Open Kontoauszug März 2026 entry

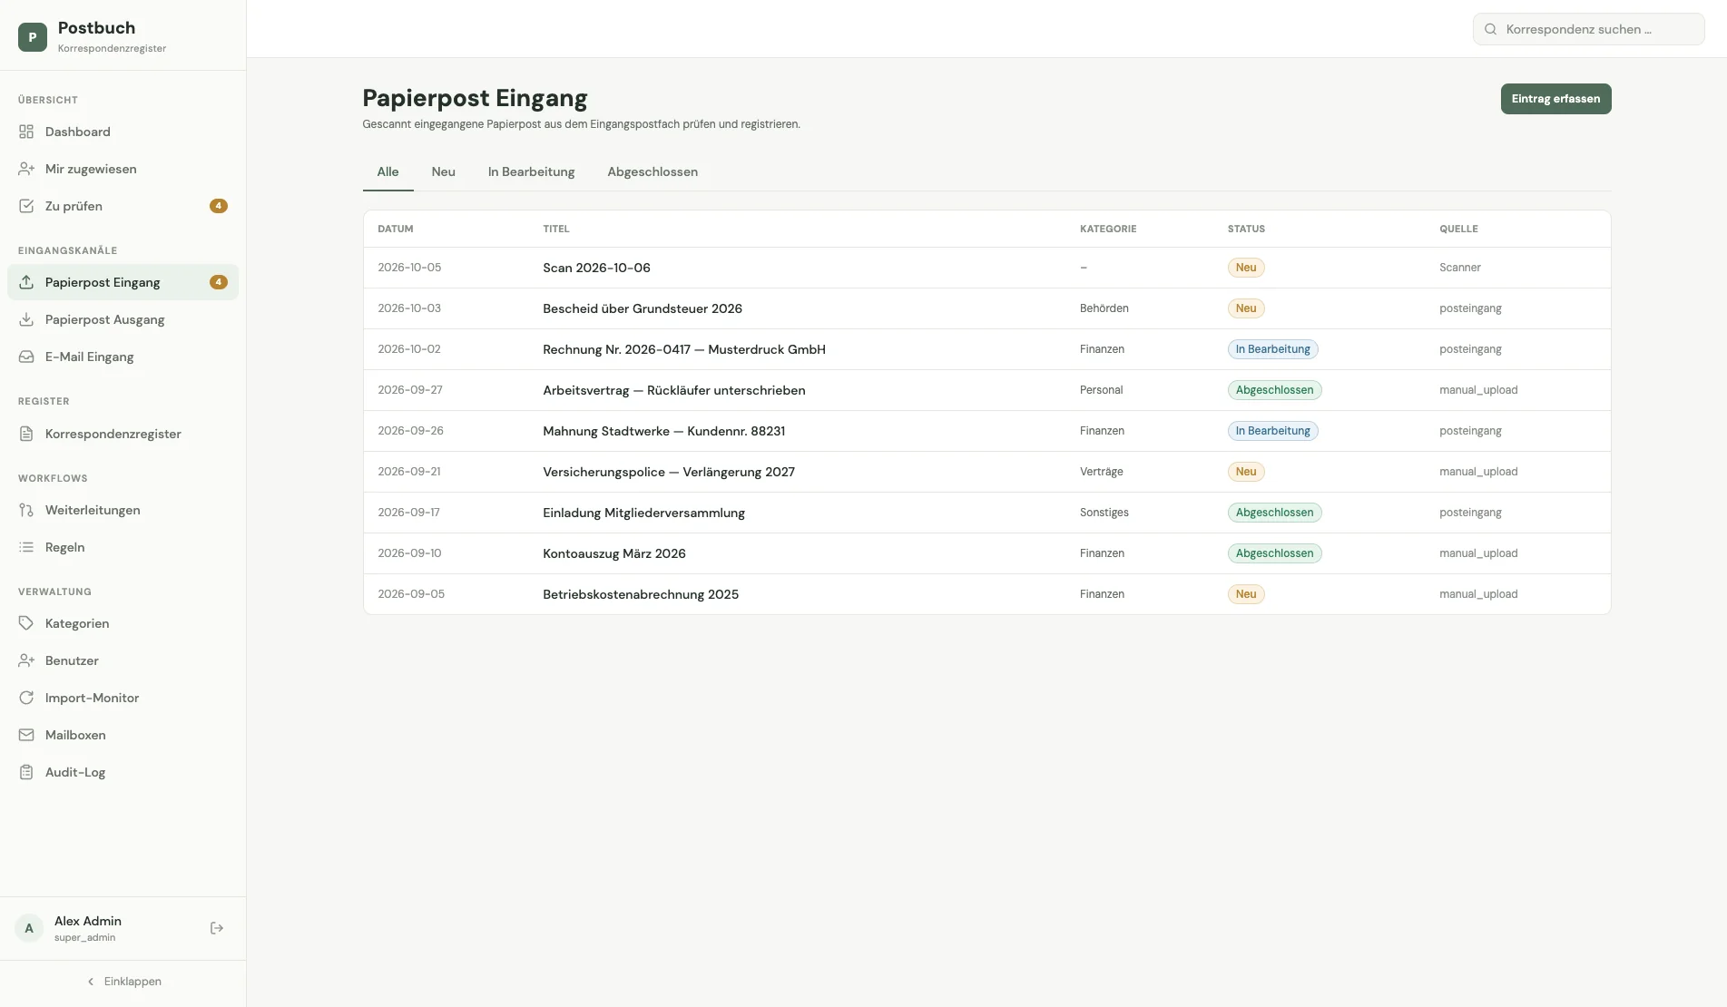pos(986,553)
